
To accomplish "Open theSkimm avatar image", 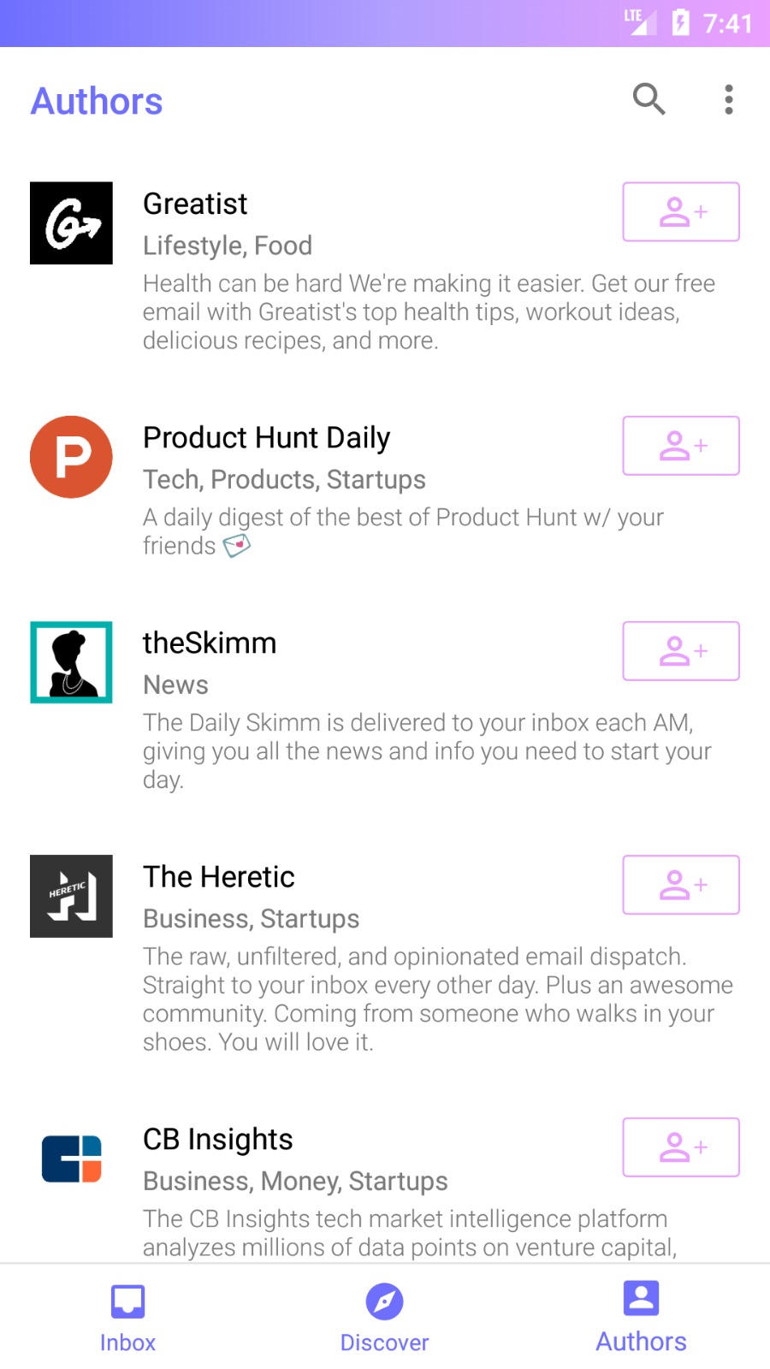I will point(71,662).
